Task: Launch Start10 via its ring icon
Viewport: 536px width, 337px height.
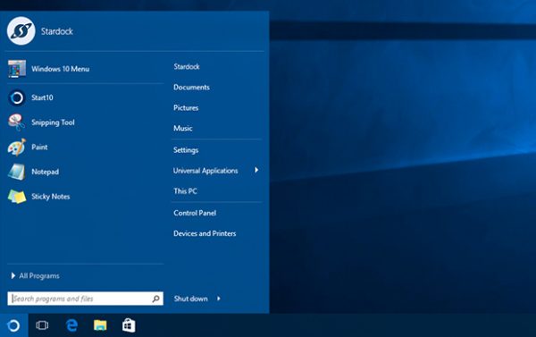Action: (x=17, y=97)
